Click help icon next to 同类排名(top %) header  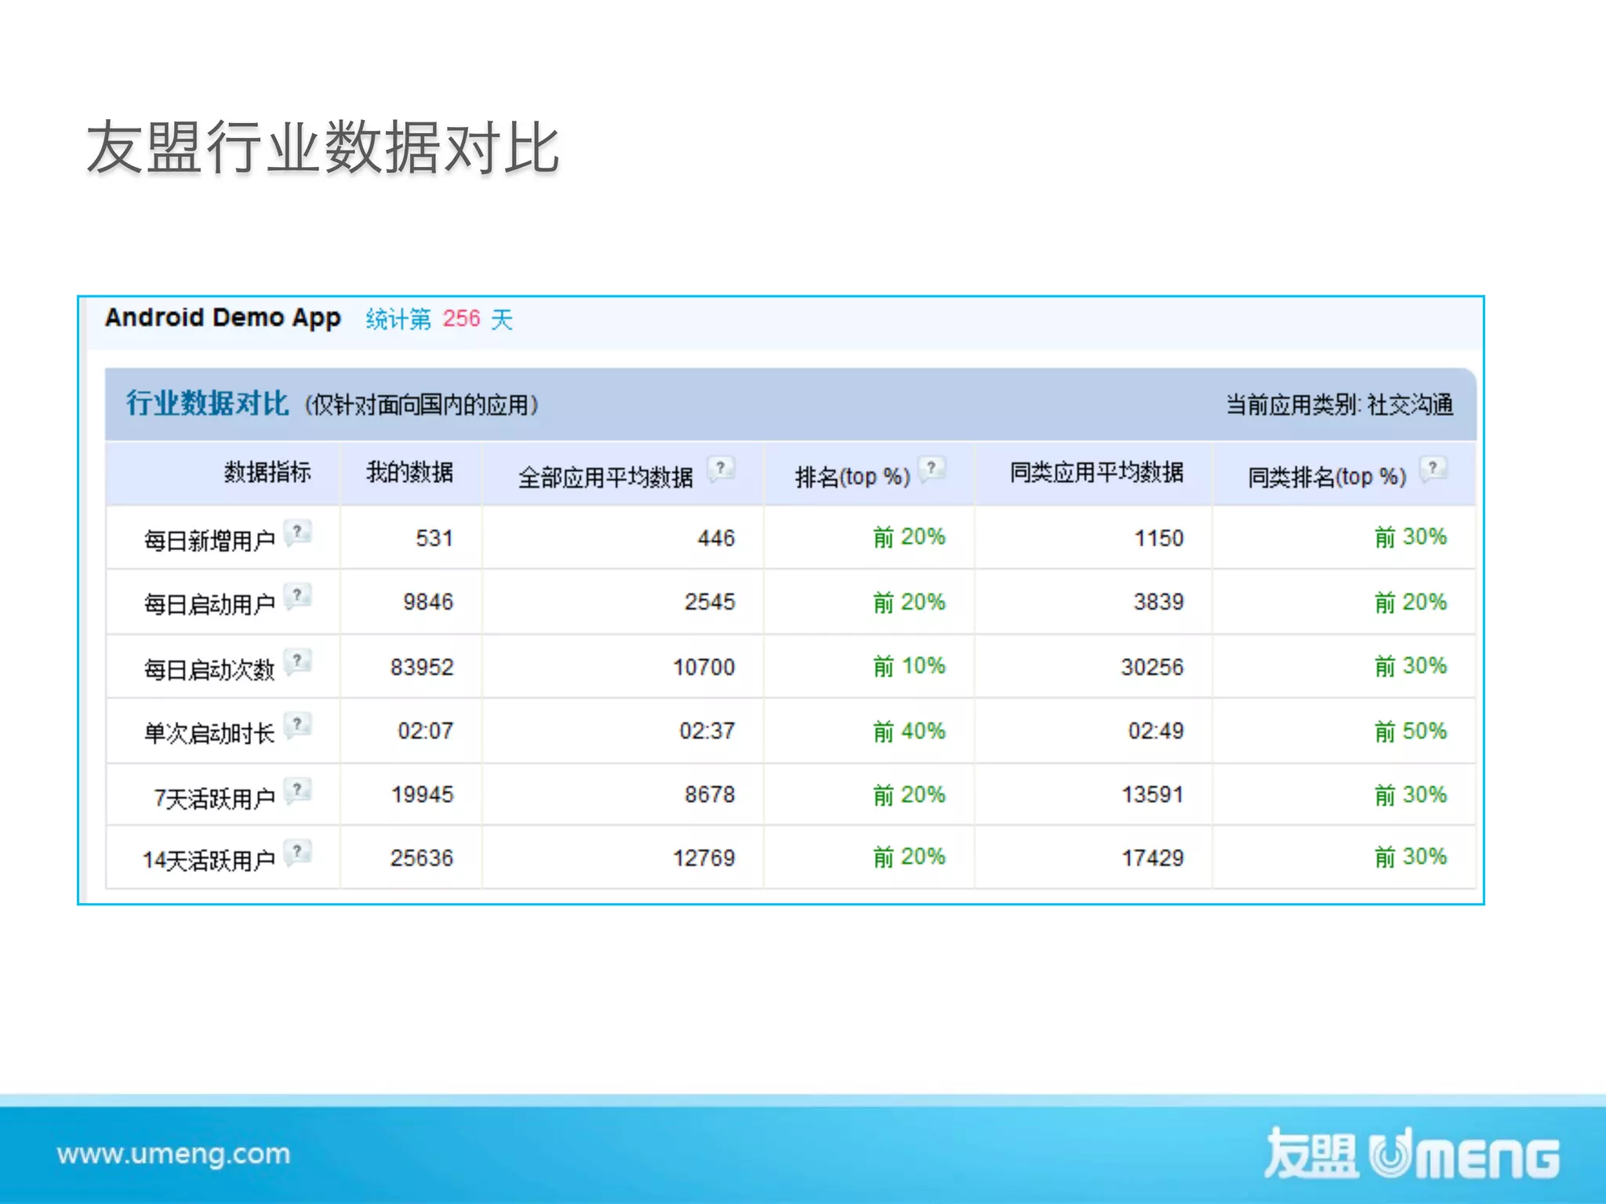click(1433, 469)
